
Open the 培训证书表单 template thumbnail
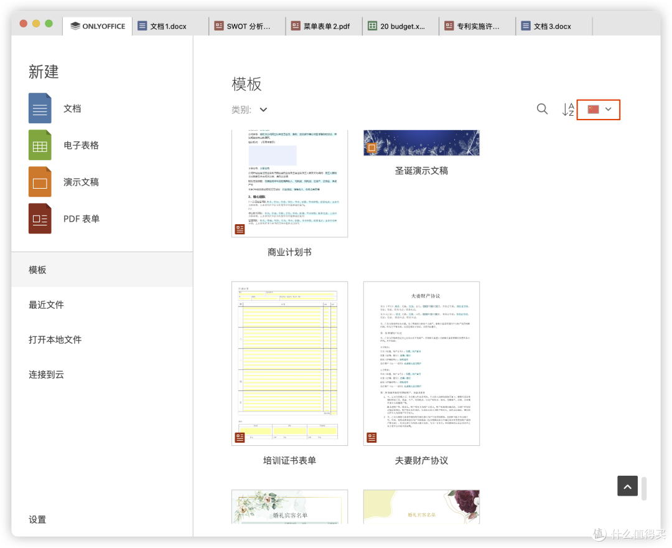pyautogui.click(x=290, y=364)
